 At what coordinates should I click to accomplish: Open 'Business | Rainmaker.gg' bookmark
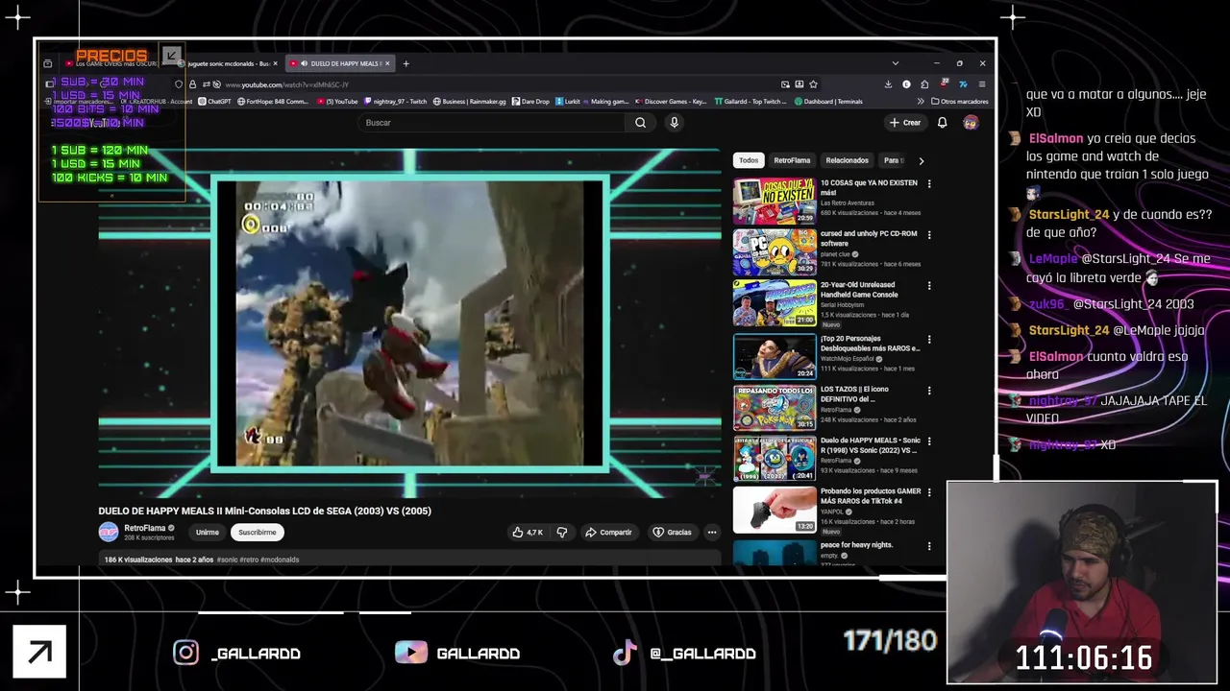coord(470,101)
